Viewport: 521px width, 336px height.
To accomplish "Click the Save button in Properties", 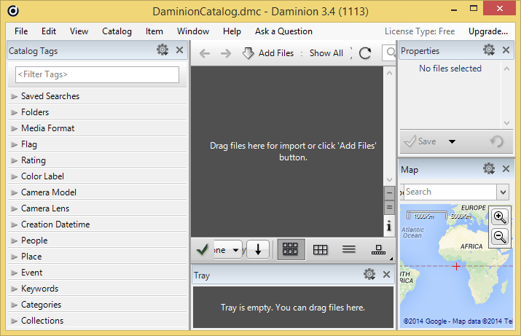I will (420, 141).
